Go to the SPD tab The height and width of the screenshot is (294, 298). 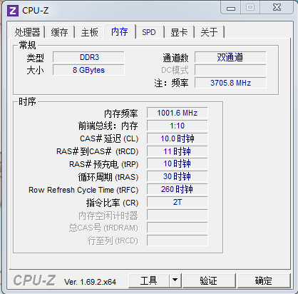[149, 32]
